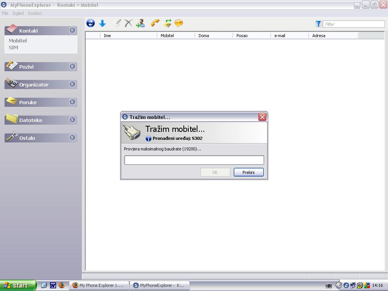Click into the Filter text field
388x291 pixels.
click(x=354, y=24)
